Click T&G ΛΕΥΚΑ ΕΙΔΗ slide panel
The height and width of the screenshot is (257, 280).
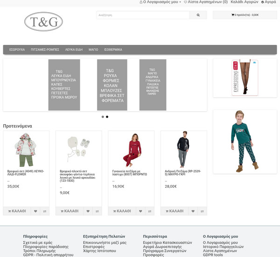[x=64, y=85]
